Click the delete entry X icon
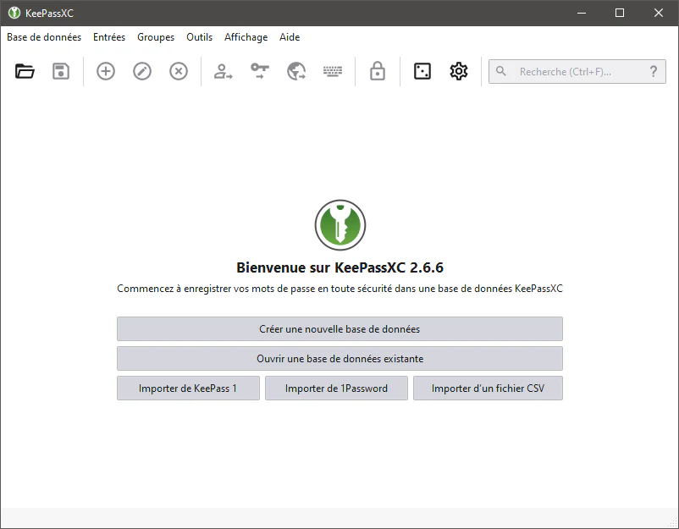 tap(179, 71)
